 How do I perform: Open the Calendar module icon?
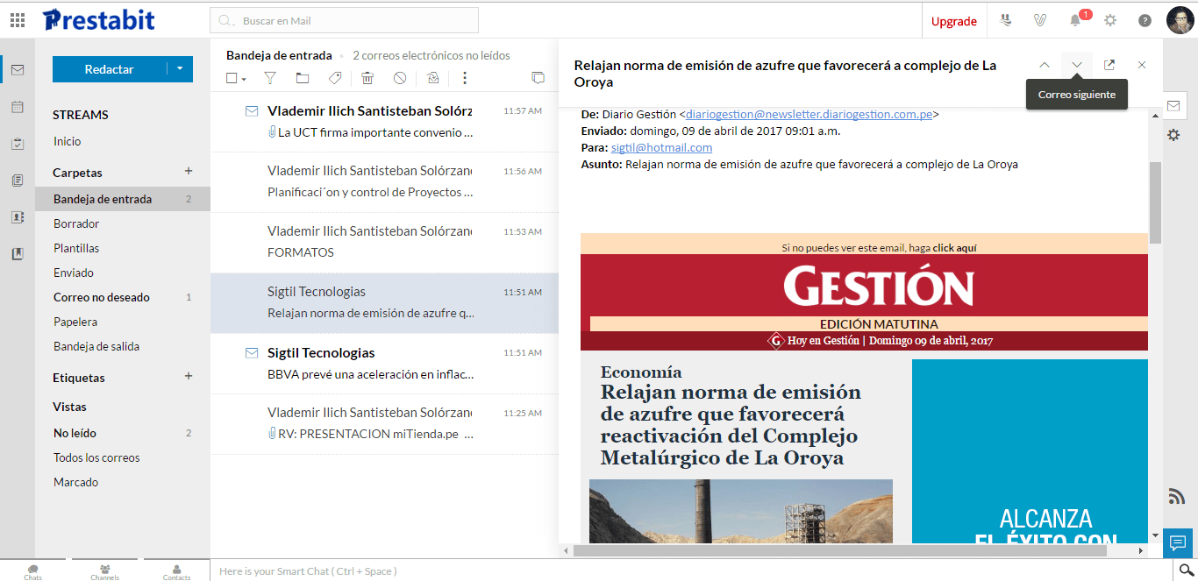18,107
